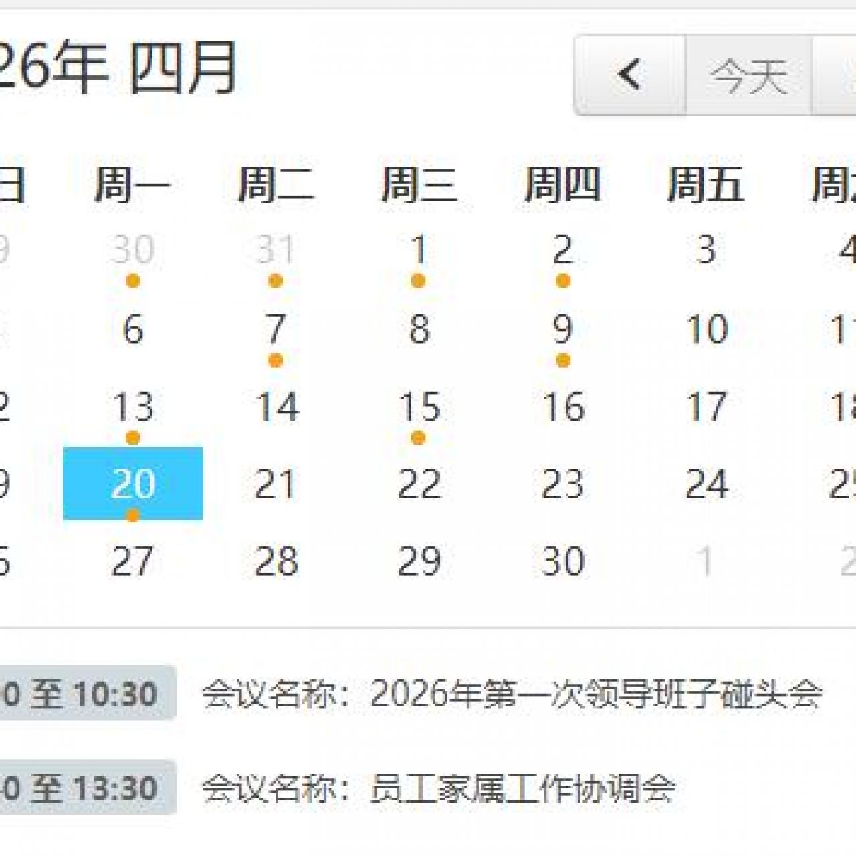This screenshot has width=856, height=856.
Task: Open meeting 员工家属工作协调会
Action: click(439, 788)
